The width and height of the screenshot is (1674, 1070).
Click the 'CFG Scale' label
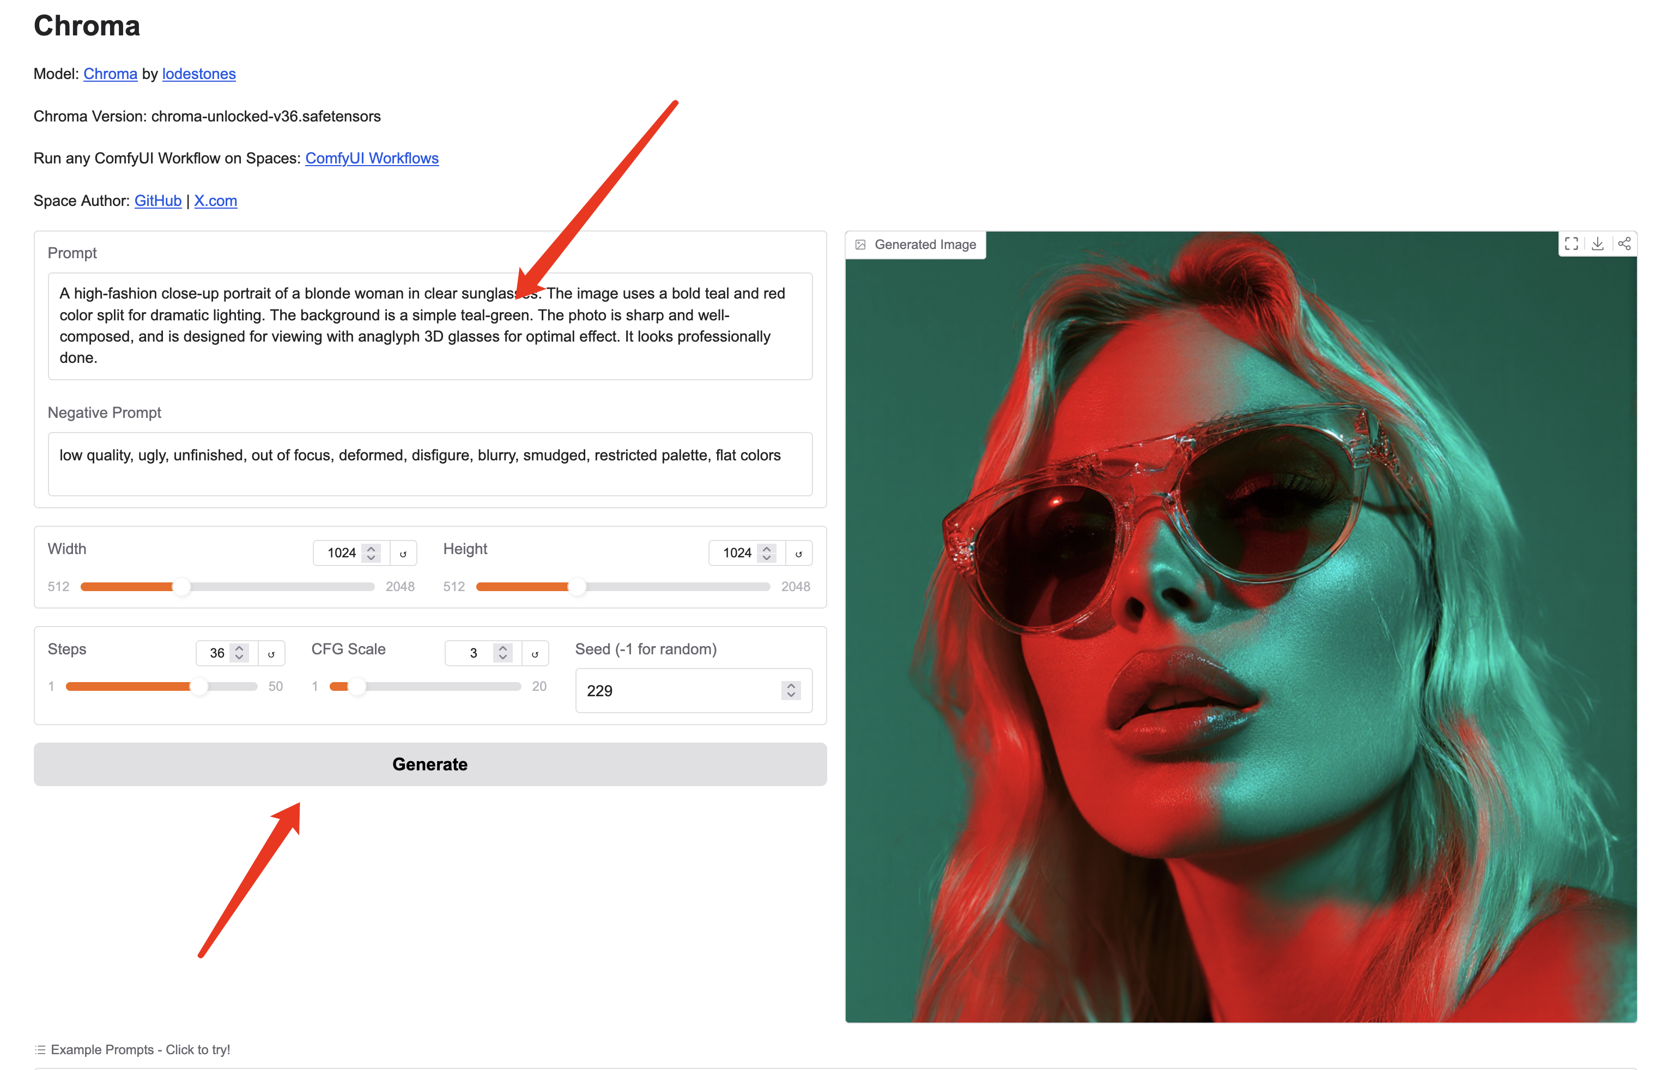(348, 649)
